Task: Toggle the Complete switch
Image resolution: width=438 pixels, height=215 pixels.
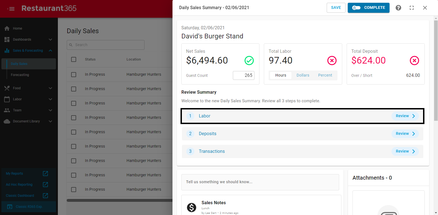Action: pyautogui.click(x=356, y=8)
